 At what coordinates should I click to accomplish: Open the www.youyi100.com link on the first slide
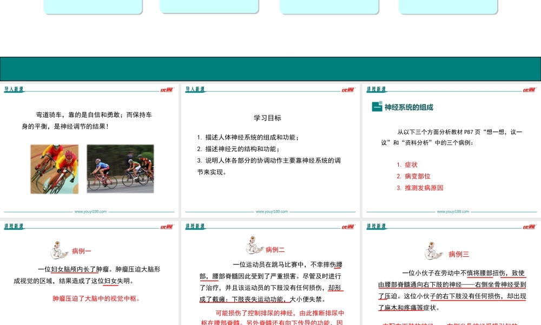(90, 211)
